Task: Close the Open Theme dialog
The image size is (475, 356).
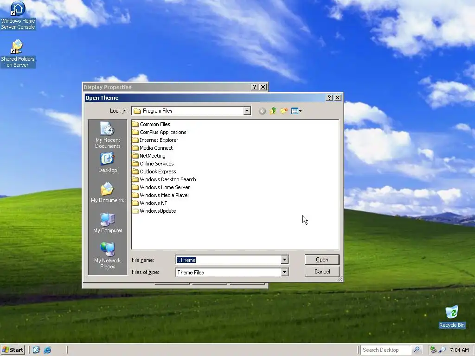Action: (338, 97)
